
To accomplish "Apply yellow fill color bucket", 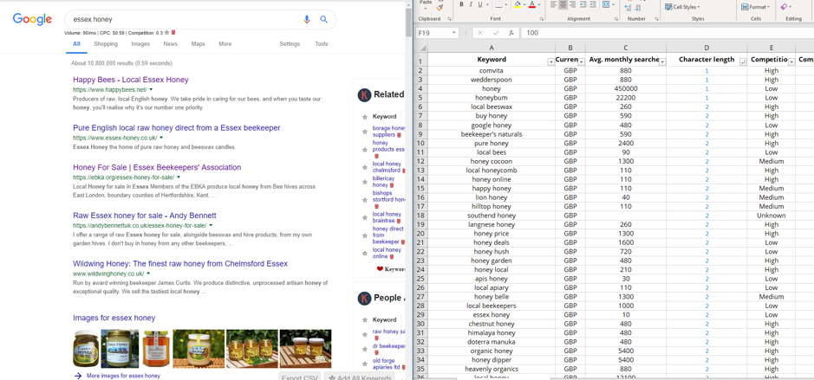I will click(x=517, y=4).
